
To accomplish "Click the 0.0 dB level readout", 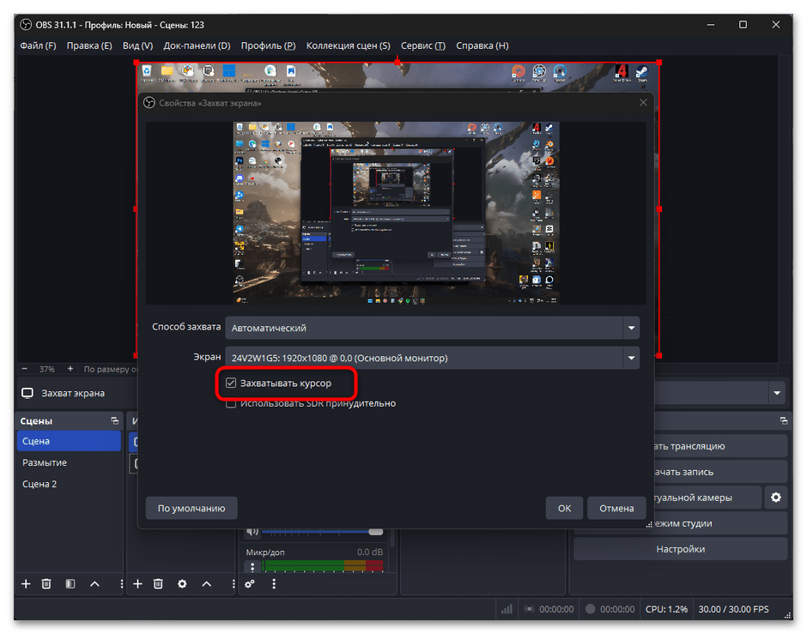I will (x=369, y=552).
